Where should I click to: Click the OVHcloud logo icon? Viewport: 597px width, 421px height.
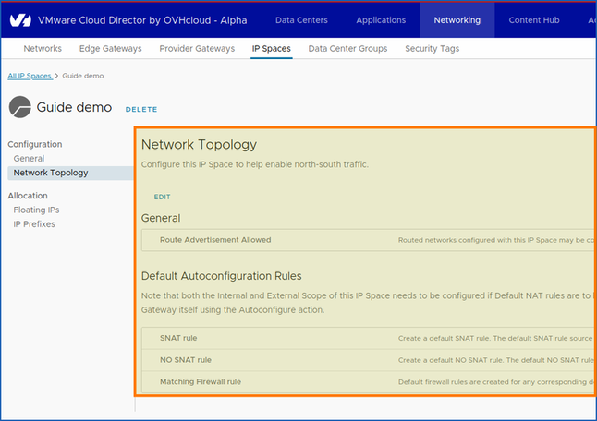point(20,20)
